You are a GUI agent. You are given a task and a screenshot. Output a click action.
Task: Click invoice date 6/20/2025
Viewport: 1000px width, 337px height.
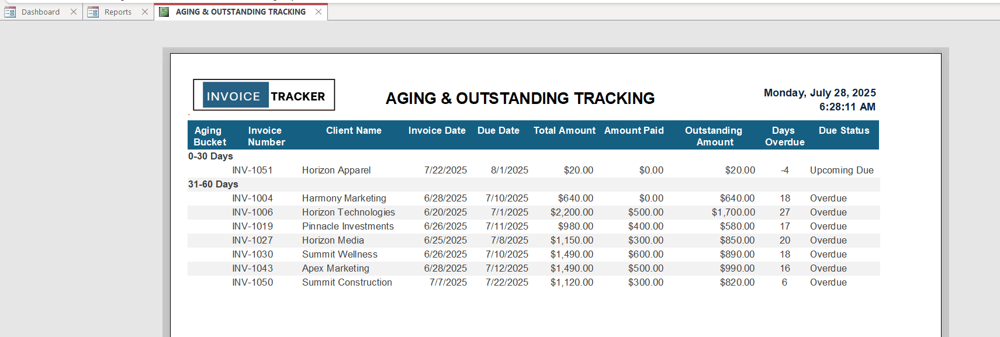pyautogui.click(x=445, y=212)
